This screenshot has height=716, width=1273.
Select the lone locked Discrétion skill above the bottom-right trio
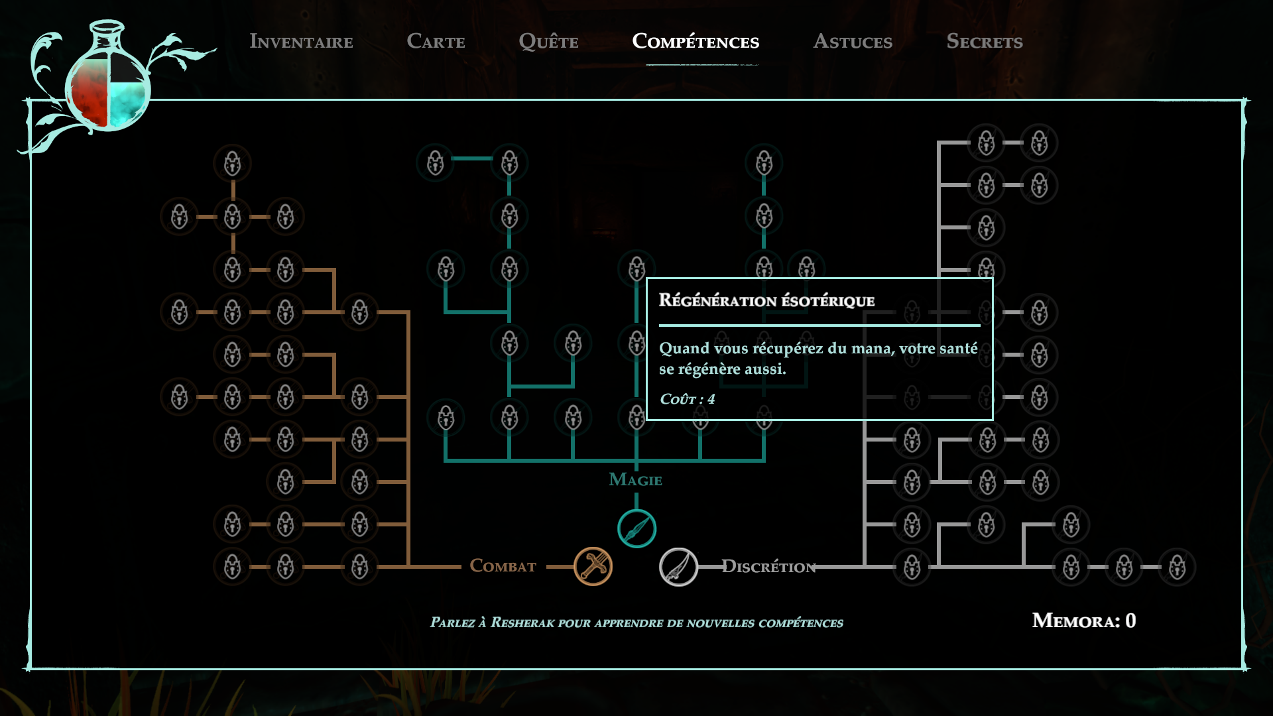click(x=1071, y=524)
